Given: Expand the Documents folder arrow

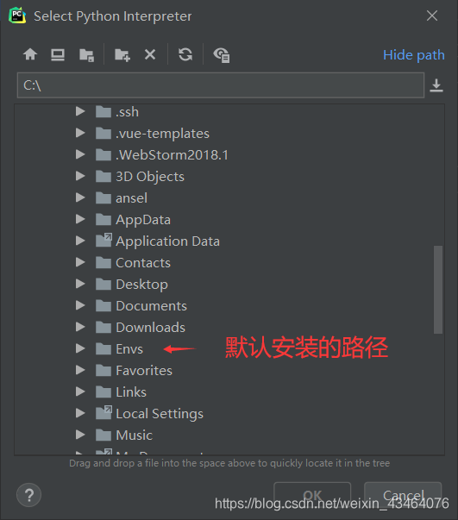Looking at the screenshot, I should (80, 305).
